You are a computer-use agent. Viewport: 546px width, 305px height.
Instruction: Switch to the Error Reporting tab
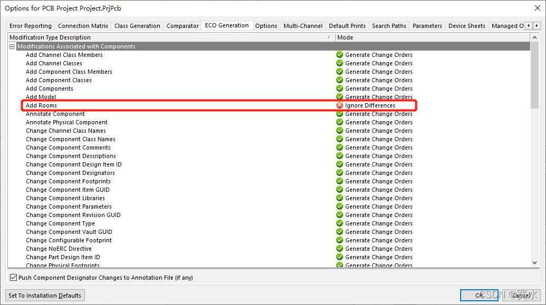click(x=30, y=26)
